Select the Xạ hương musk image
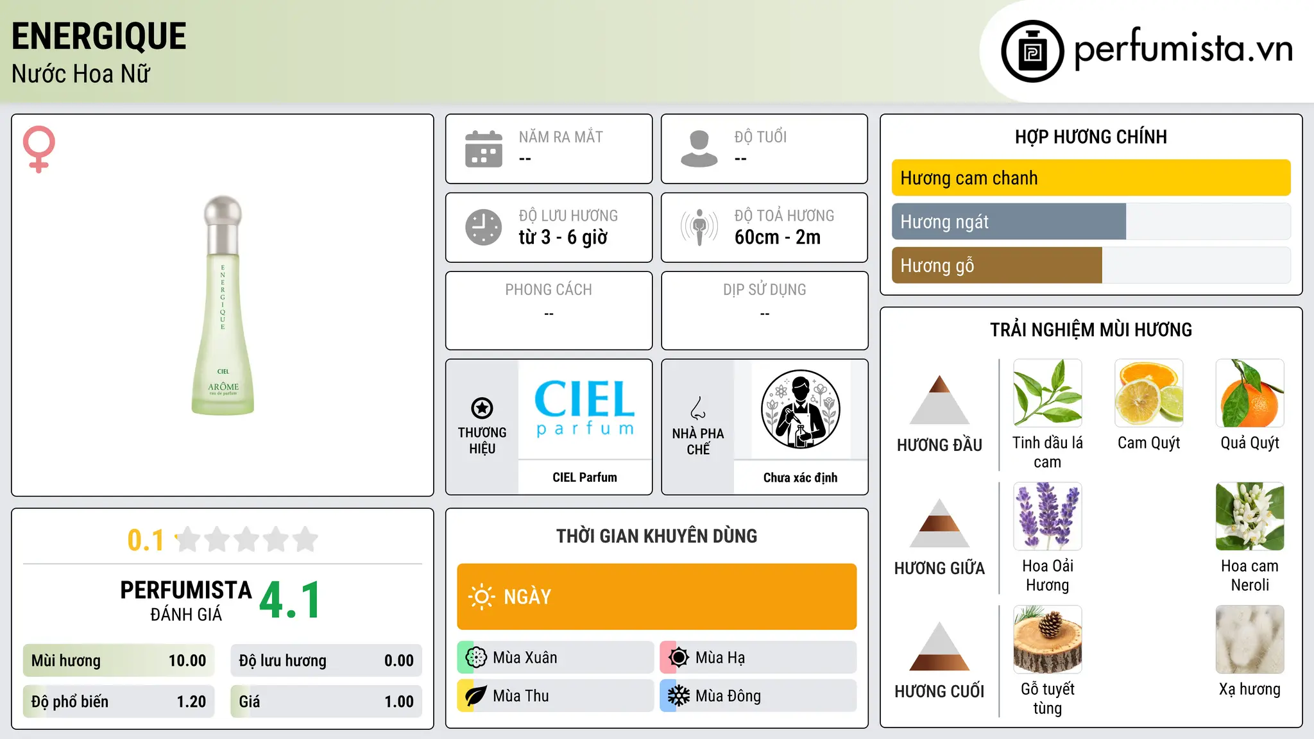 (1250, 640)
